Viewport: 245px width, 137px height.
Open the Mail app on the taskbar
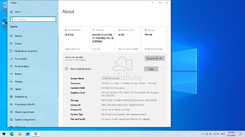pos(28,134)
